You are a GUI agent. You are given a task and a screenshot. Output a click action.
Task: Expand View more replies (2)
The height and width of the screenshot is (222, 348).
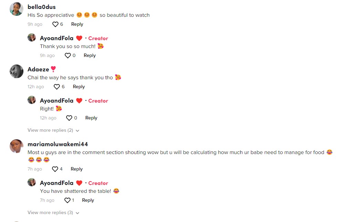(53, 130)
